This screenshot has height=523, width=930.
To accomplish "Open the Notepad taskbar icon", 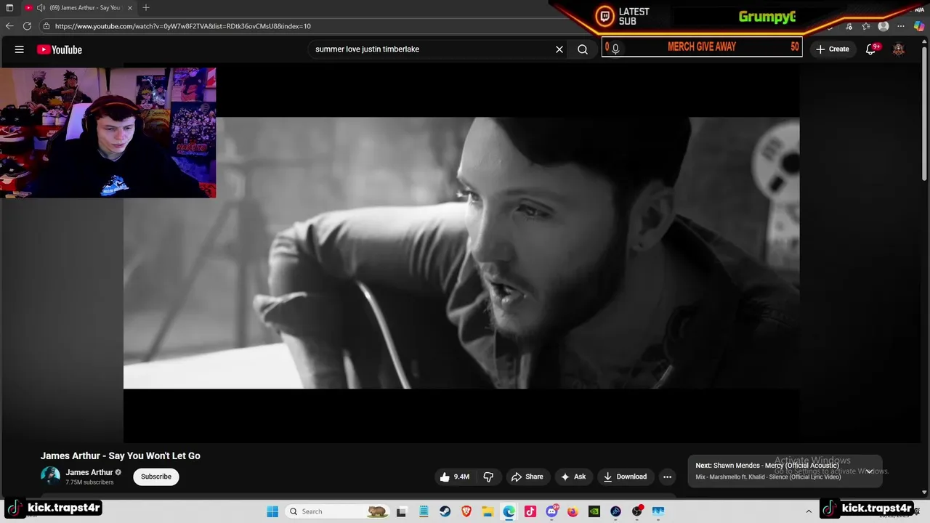I will tap(424, 511).
